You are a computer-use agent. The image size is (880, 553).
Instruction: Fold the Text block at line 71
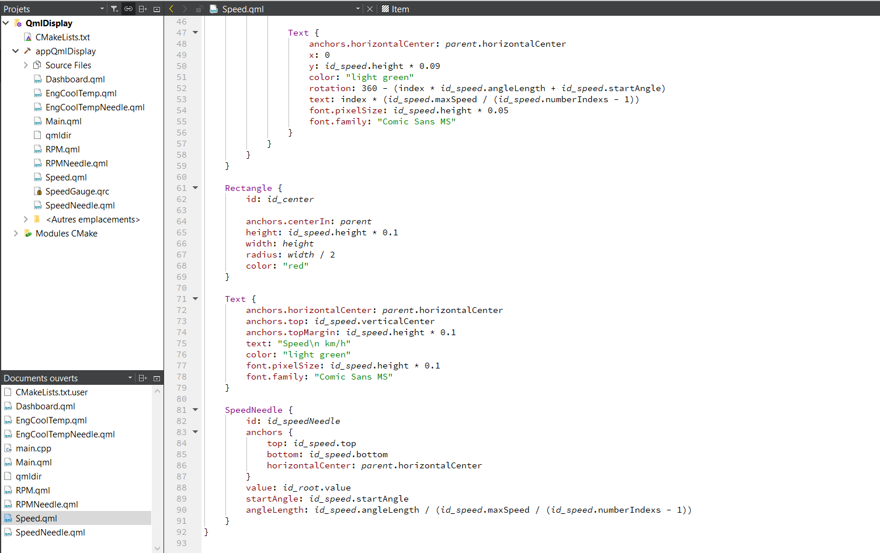point(196,298)
